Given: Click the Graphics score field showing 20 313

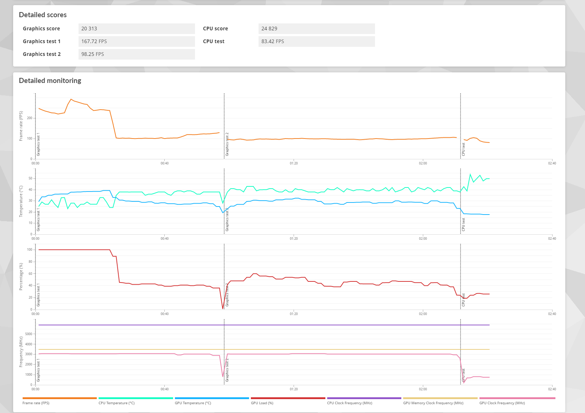Looking at the screenshot, I should 137,28.
